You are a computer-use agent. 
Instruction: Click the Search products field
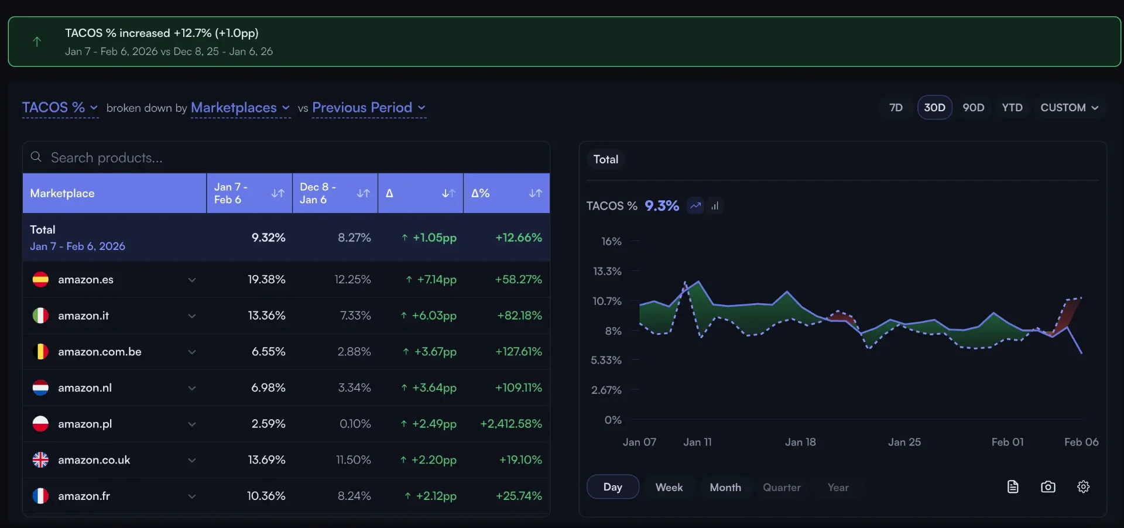286,157
